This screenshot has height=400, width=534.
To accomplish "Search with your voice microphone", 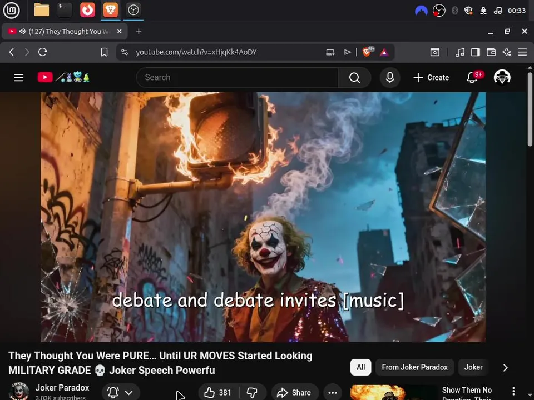I will [x=390, y=78].
